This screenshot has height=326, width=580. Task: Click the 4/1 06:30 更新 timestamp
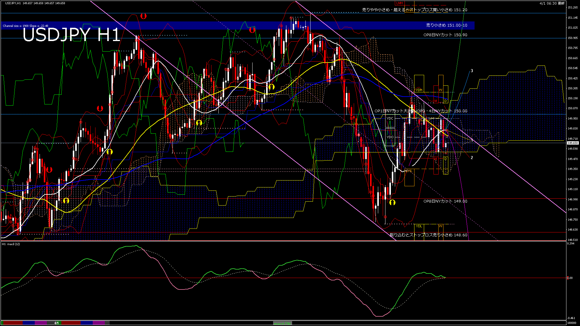coord(552,3)
